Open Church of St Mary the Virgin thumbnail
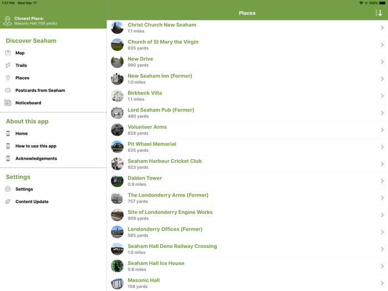The image size is (388, 291). 117,45
